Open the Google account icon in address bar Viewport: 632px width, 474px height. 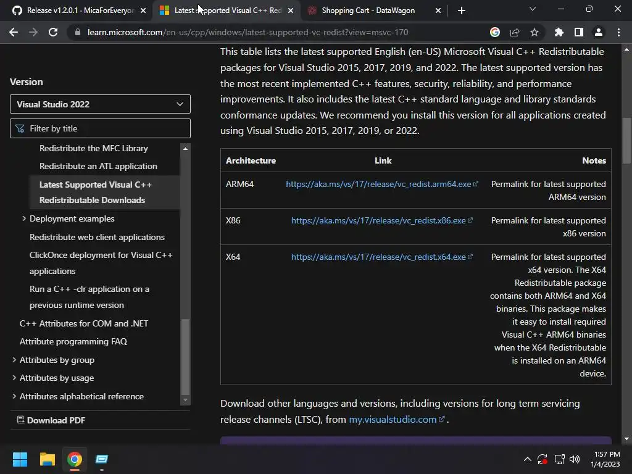[495, 32]
